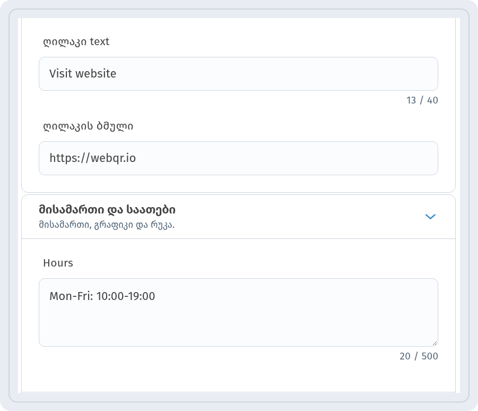Focus the ღილაკის ბმული URL field

(238, 158)
